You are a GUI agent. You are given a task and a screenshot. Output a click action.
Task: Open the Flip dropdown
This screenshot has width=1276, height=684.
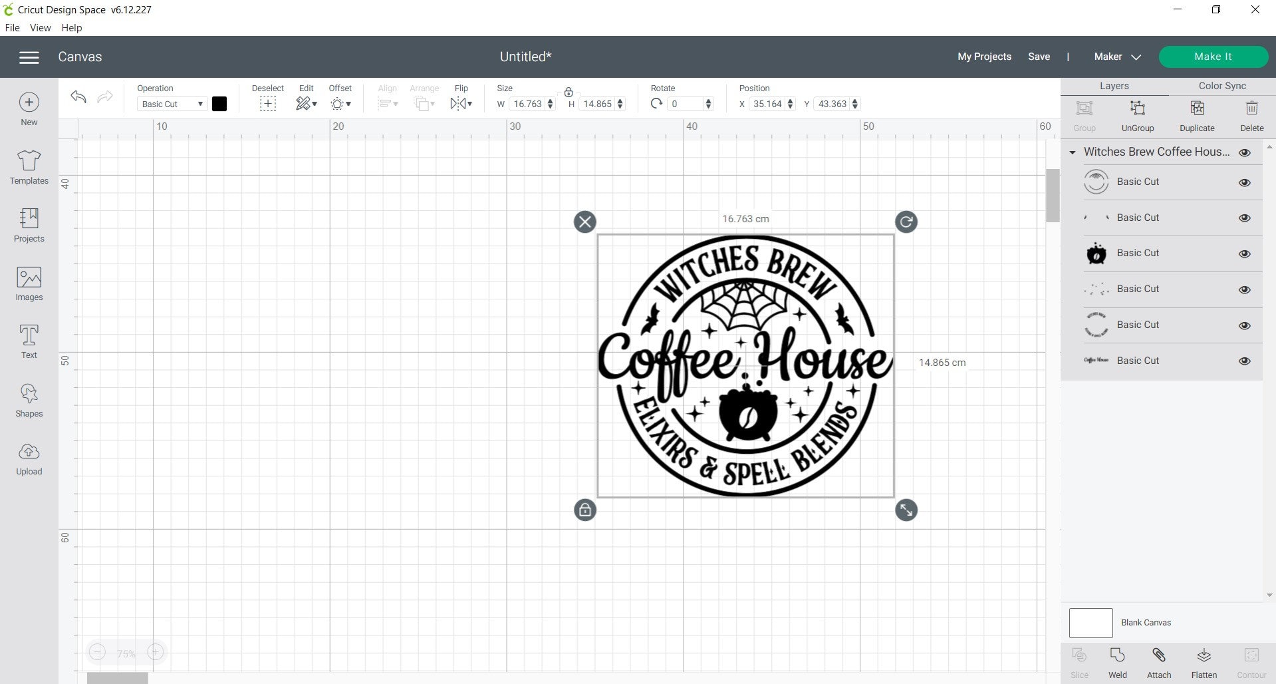tap(461, 104)
